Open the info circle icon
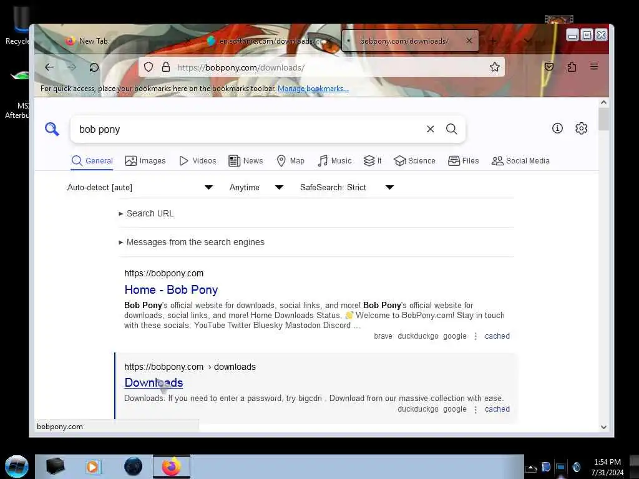This screenshot has height=479, width=639. (557, 128)
